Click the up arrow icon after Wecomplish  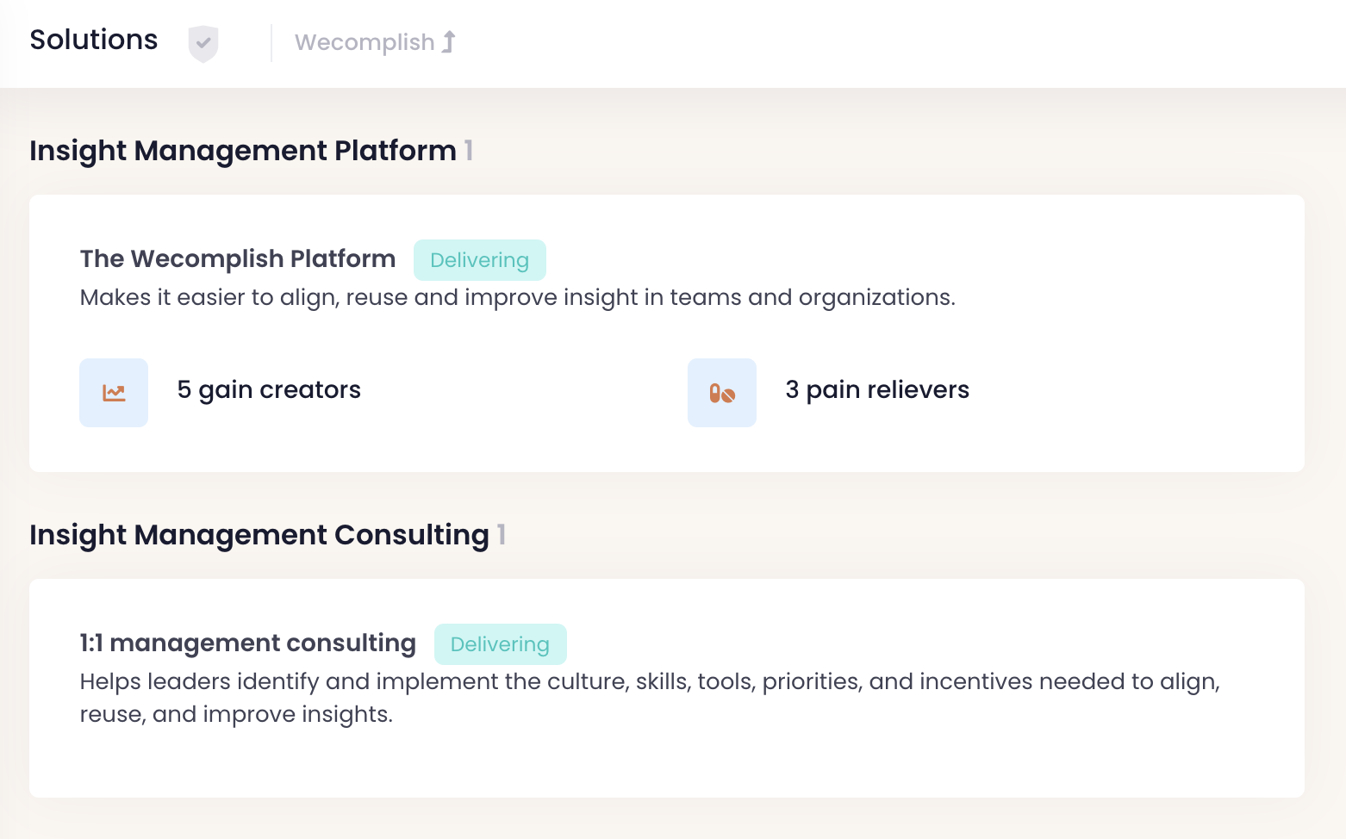(x=449, y=41)
